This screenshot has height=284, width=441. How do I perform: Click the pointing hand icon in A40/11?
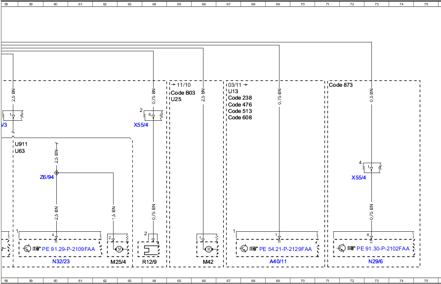253,248
